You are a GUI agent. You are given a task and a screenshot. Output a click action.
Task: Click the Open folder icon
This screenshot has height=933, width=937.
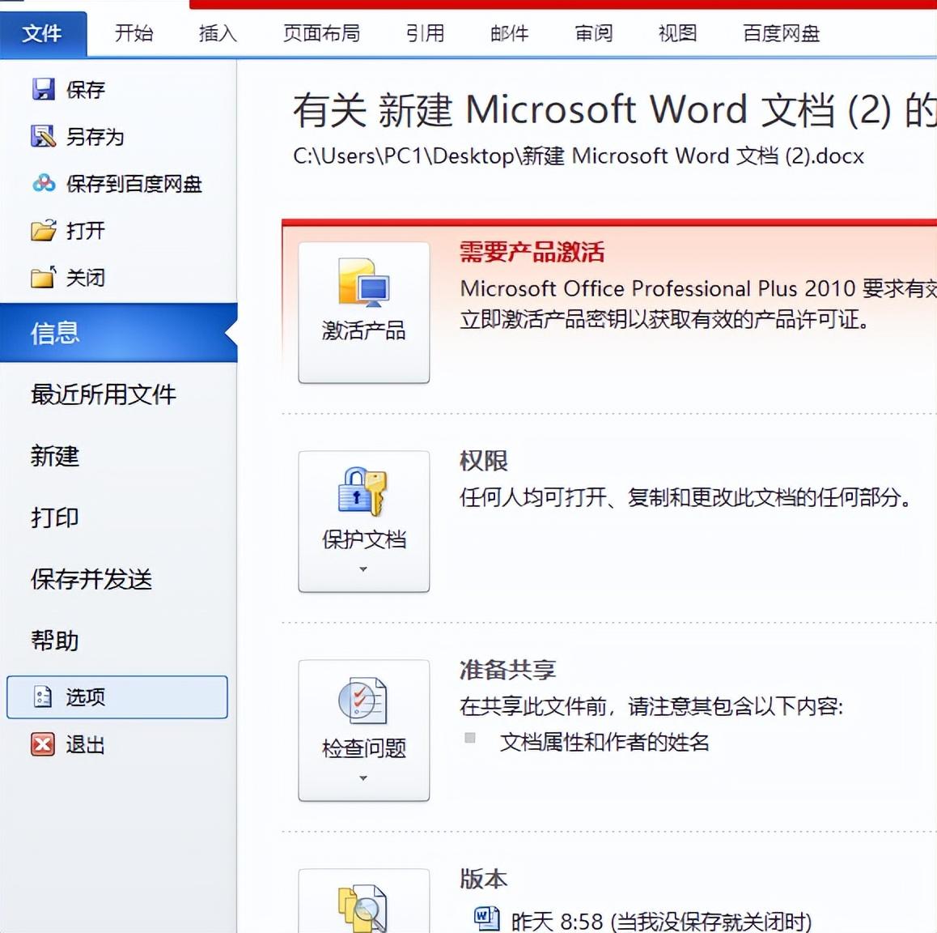tap(43, 230)
